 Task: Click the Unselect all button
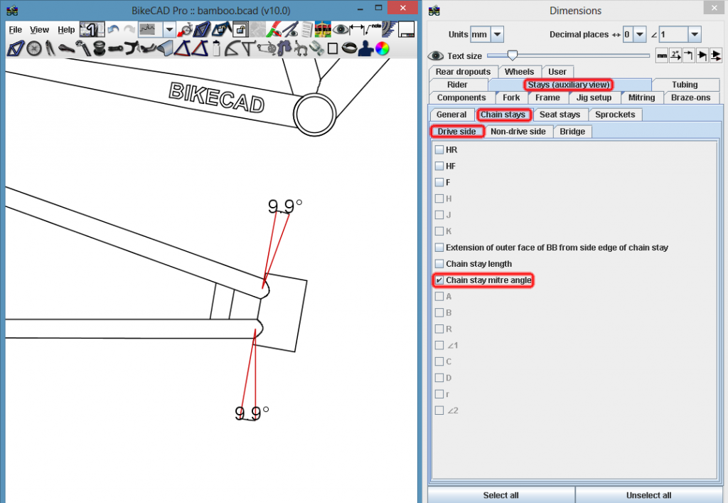pyautogui.click(x=648, y=495)
